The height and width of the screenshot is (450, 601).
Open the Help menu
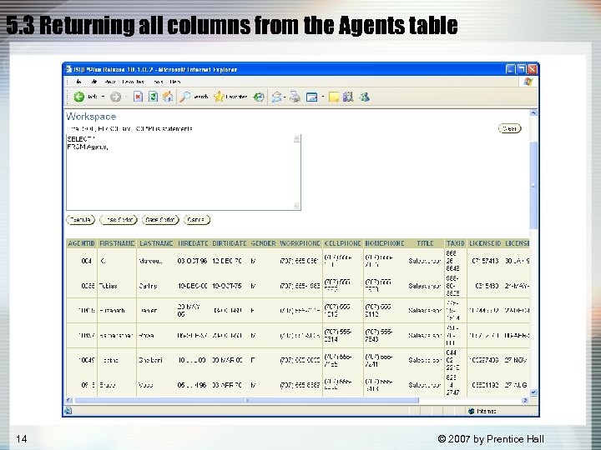pyautogui.click(x=174, y=82)
